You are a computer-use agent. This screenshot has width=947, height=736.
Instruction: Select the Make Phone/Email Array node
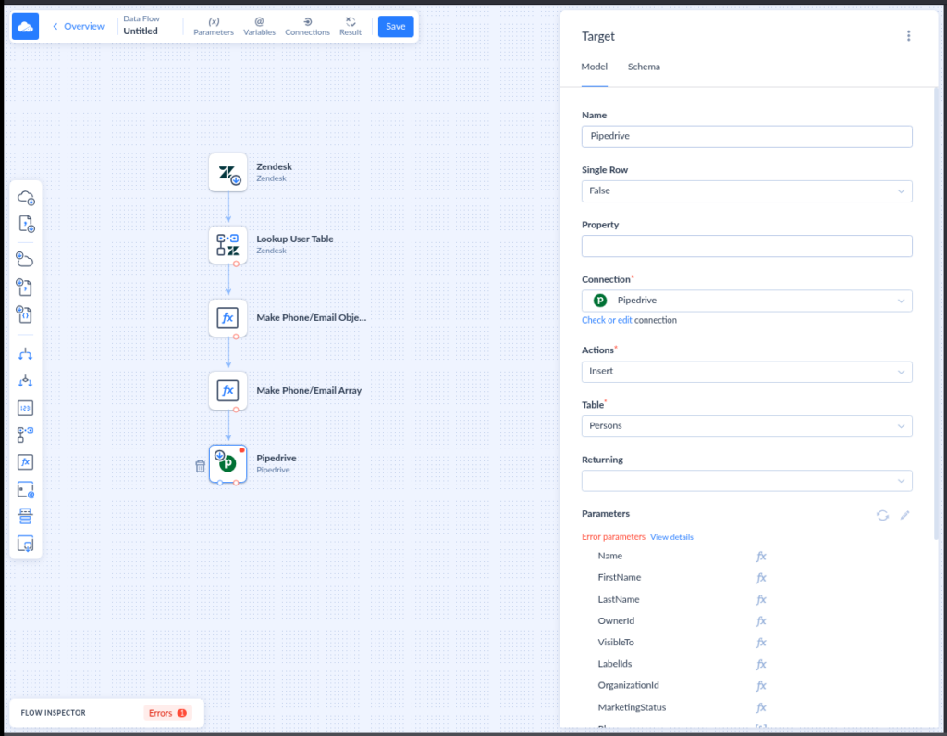pyautogui.click(x=228, y=390)
